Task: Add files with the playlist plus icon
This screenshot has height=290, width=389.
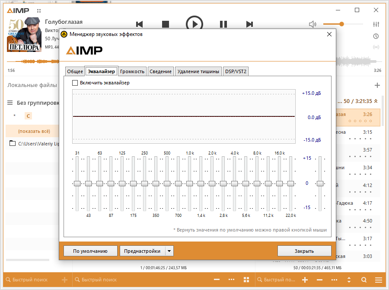Action: click(305, 280)
